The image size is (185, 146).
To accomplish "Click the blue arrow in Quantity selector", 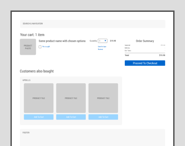I will [x=105, y=41].
